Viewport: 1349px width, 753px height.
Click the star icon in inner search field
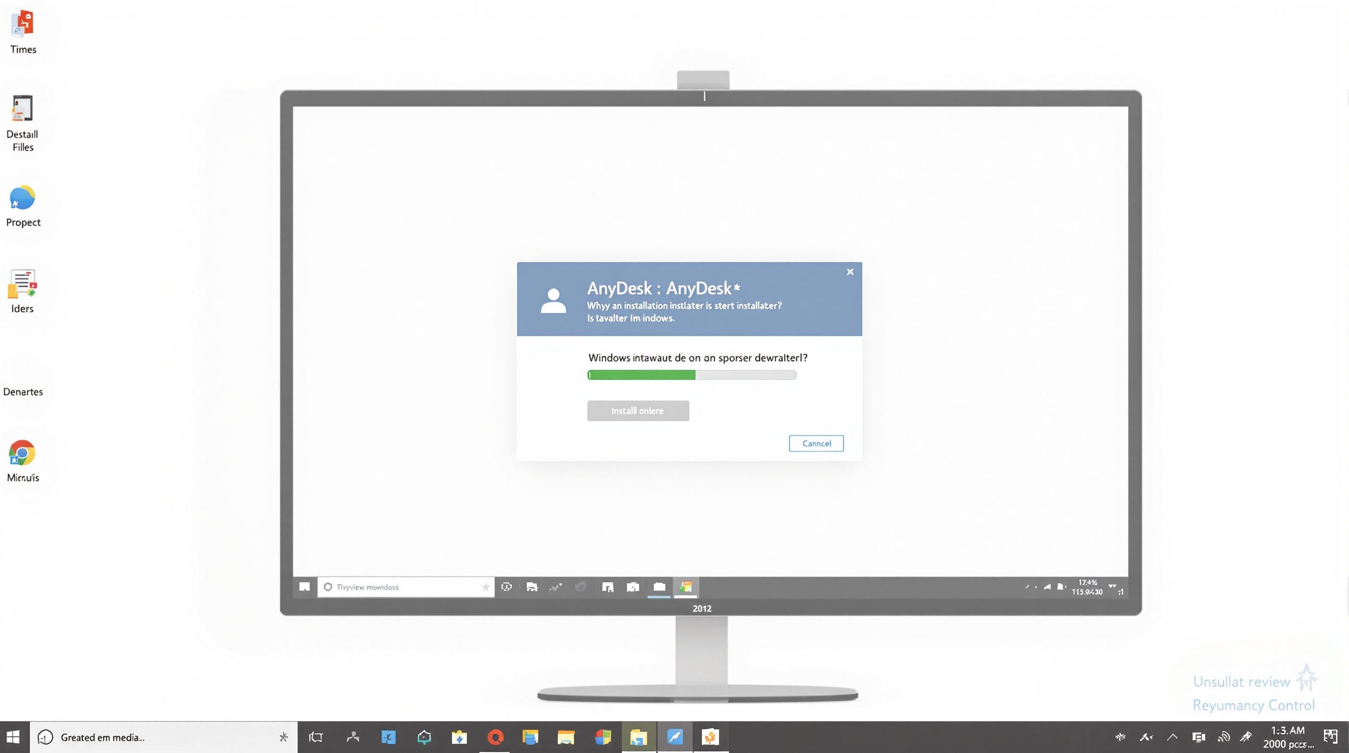pyautogui.click(x=485, y=587)
